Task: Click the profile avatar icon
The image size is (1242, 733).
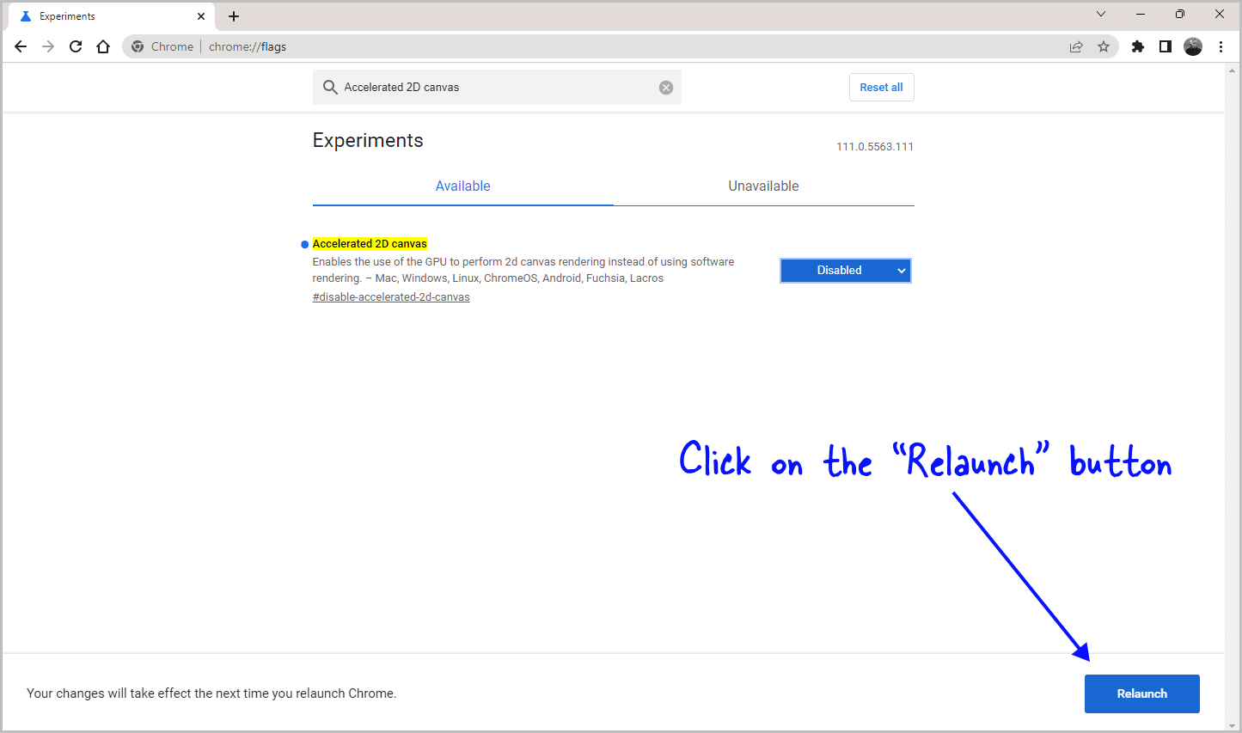Action: point(1193,46)
